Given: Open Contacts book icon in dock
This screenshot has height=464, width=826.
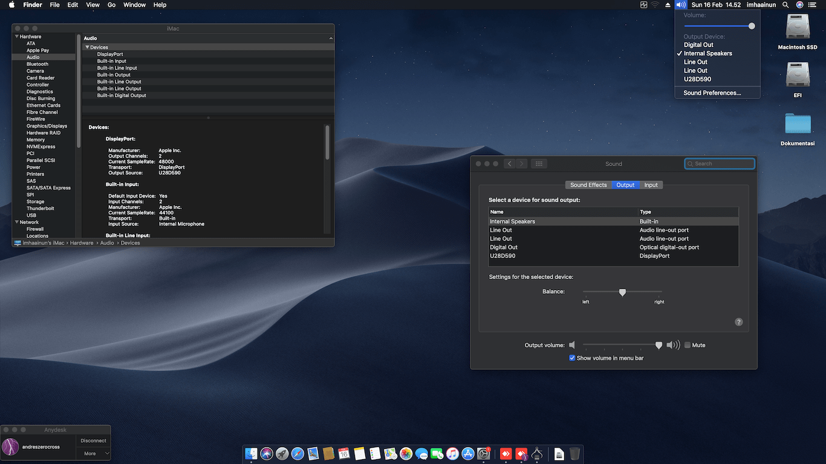Looking at the screenshot, I should (329, 454).
